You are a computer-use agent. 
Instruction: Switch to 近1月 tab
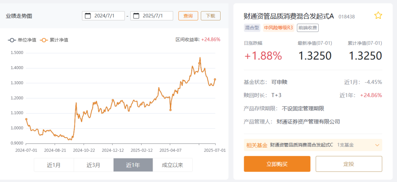54,165
